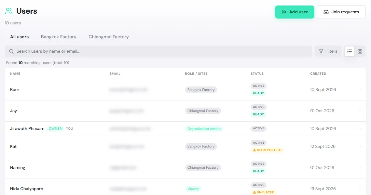The width and height of the screenshot is (371, 195).
Task: Click the CREATED column header
Action: click(318, 74)
